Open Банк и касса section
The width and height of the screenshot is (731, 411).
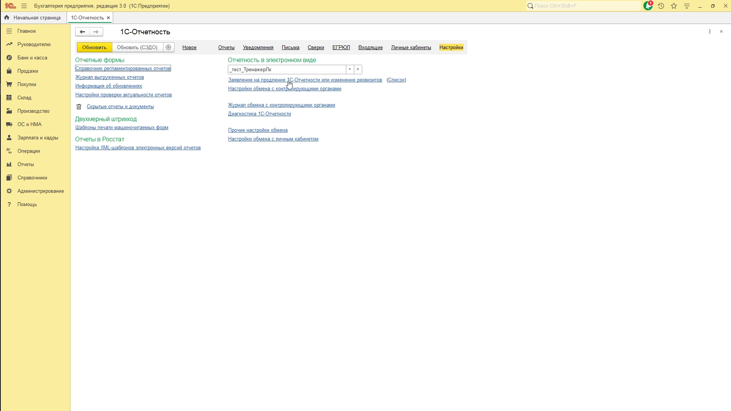coord(32,58)
